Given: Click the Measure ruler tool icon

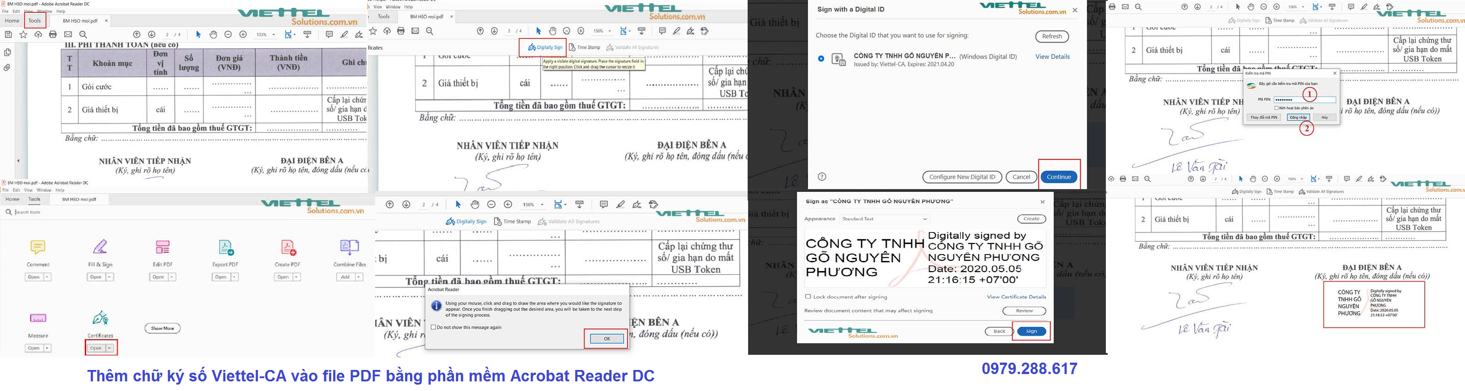Looking at the screenshot, I should (x=38, y=318).
